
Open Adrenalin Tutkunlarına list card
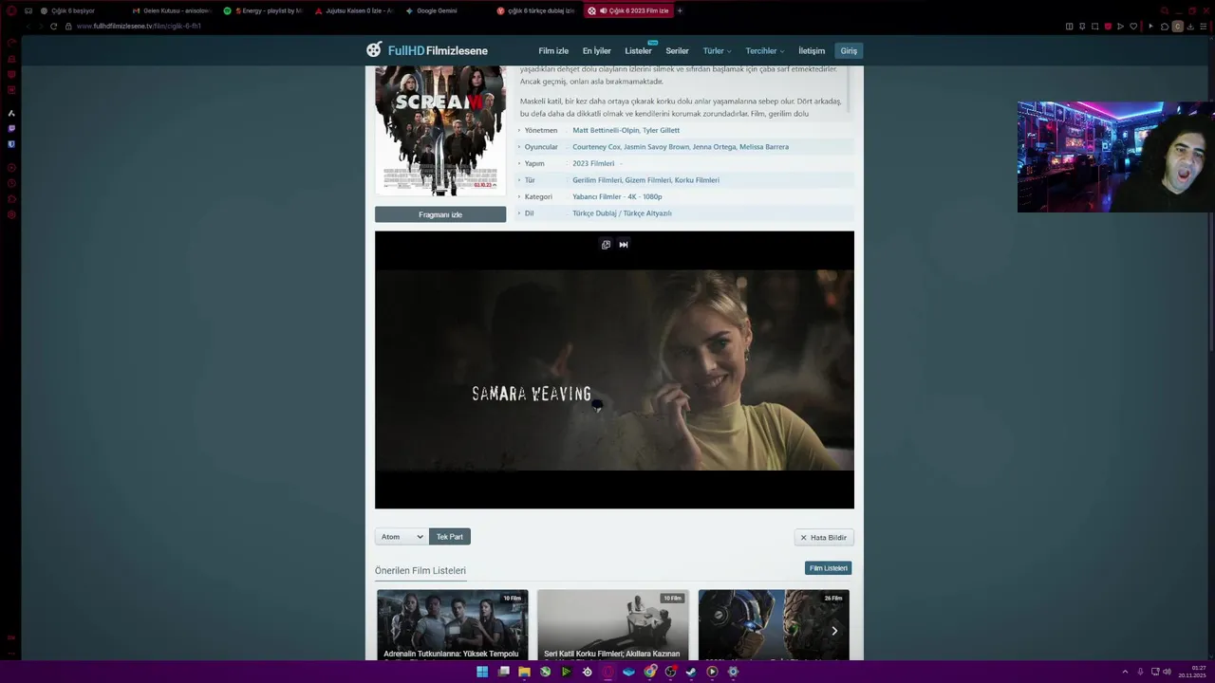point(452,624)
